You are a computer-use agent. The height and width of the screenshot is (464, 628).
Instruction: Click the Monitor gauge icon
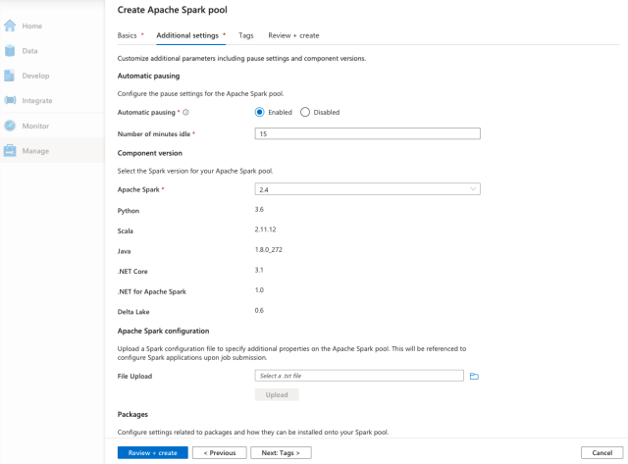10,126
